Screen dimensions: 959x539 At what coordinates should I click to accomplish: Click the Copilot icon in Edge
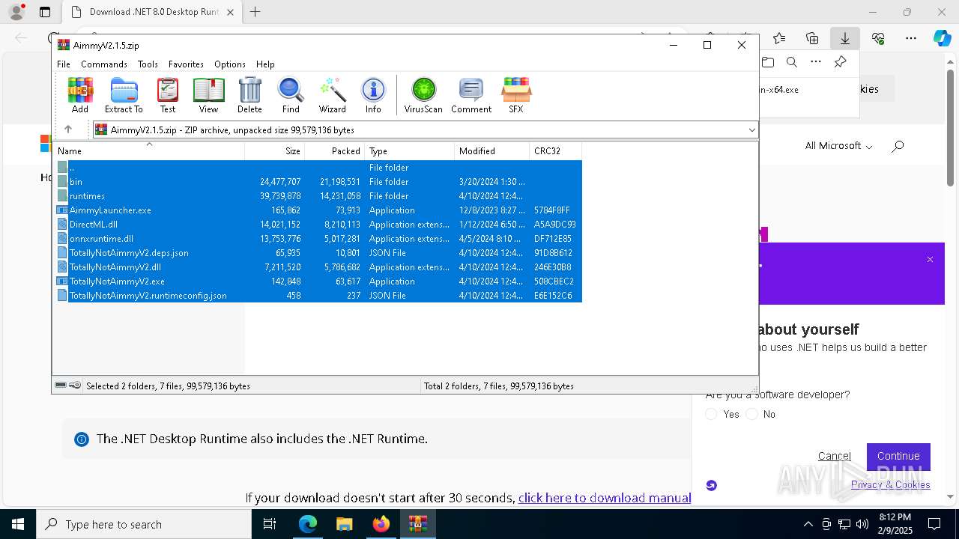tap(942, 38)
